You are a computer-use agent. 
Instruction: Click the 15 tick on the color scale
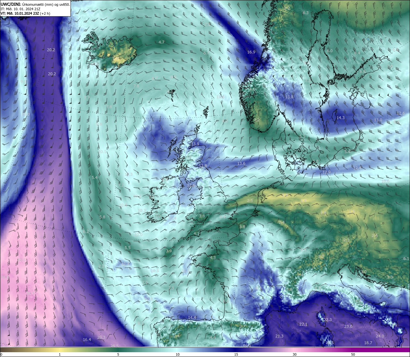236,354
